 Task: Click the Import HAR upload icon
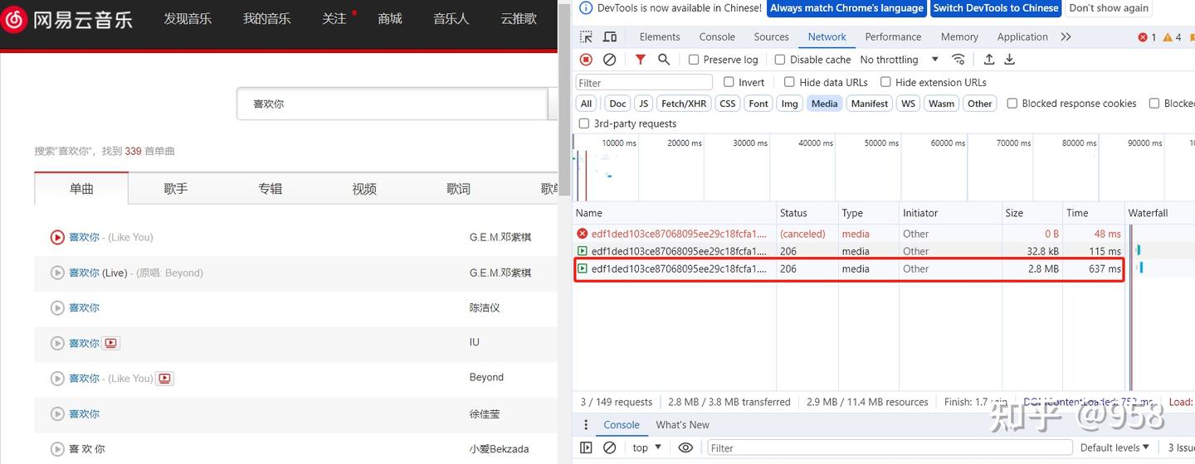tap(989, 60)
